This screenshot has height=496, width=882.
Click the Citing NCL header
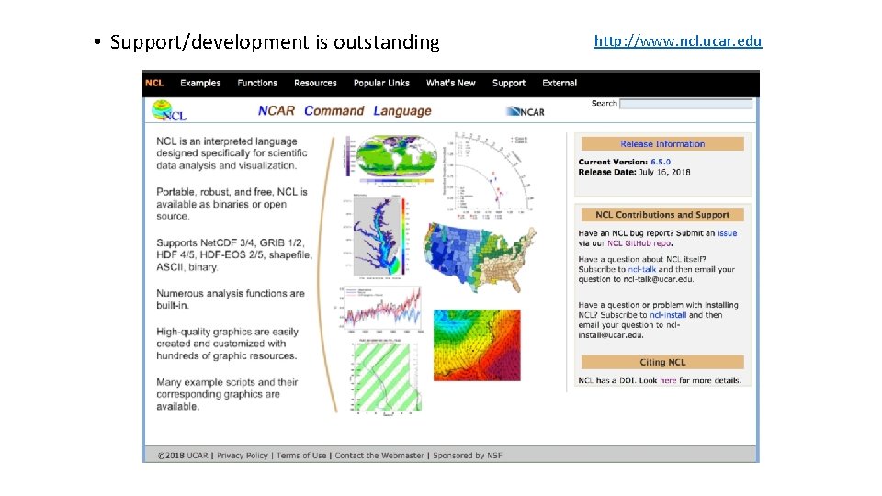(662, 362)
